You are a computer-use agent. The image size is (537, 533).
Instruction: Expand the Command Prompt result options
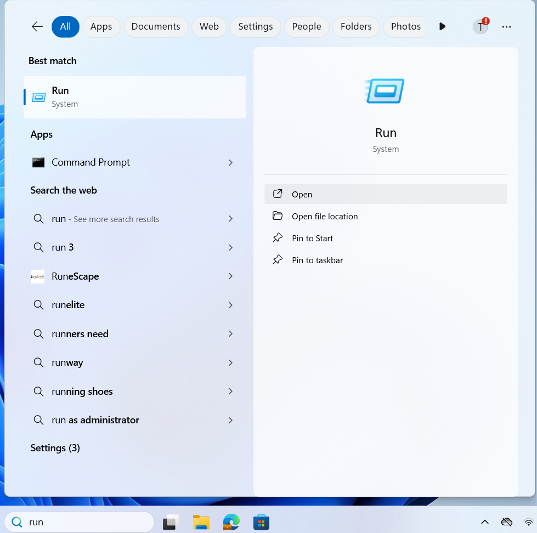click(x=230, y=162)
